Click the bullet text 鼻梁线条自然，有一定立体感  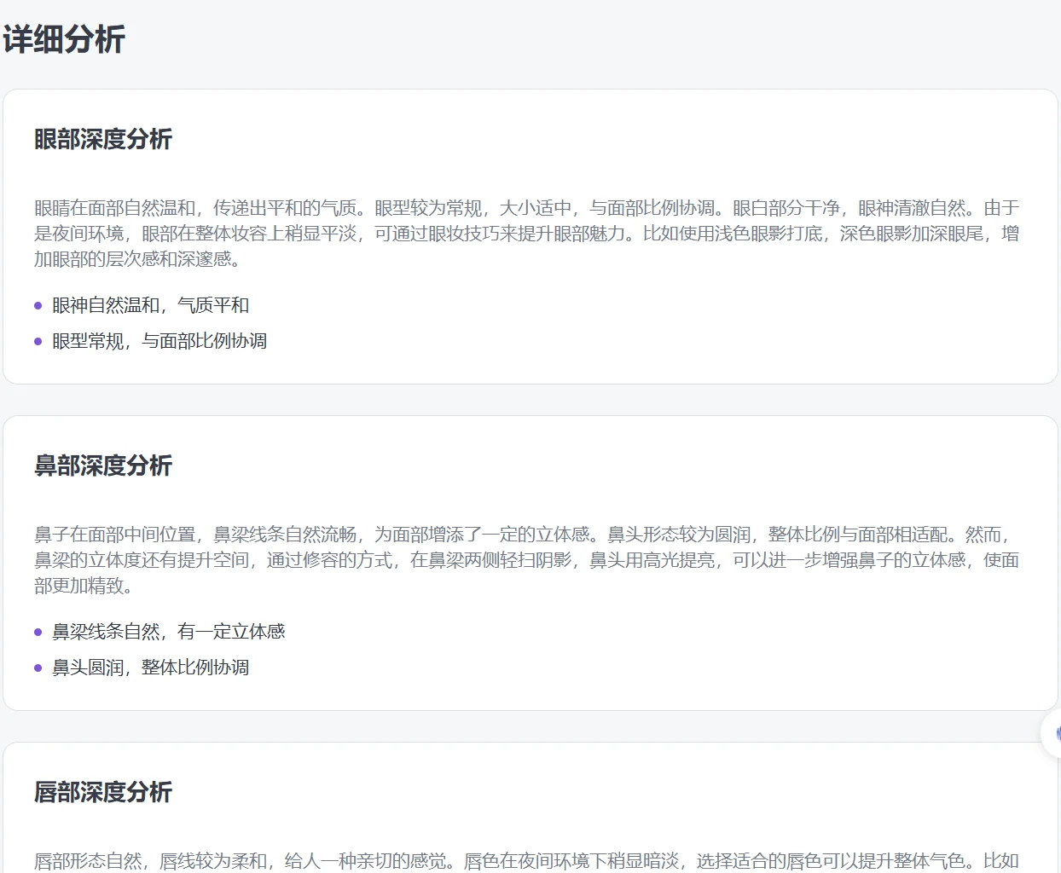click(167, 632)
